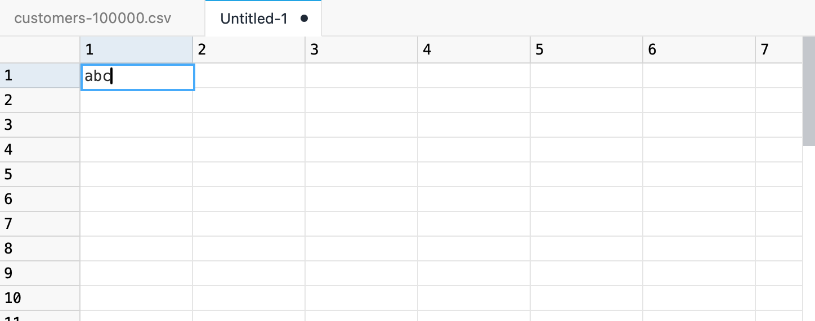Select row header 2
Image resolution: width=815 pixels, height=321 pixels.
(40, 101)
